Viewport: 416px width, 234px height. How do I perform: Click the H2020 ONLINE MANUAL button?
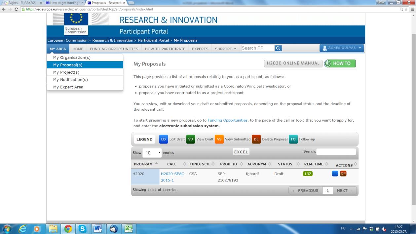click(293, 63)
